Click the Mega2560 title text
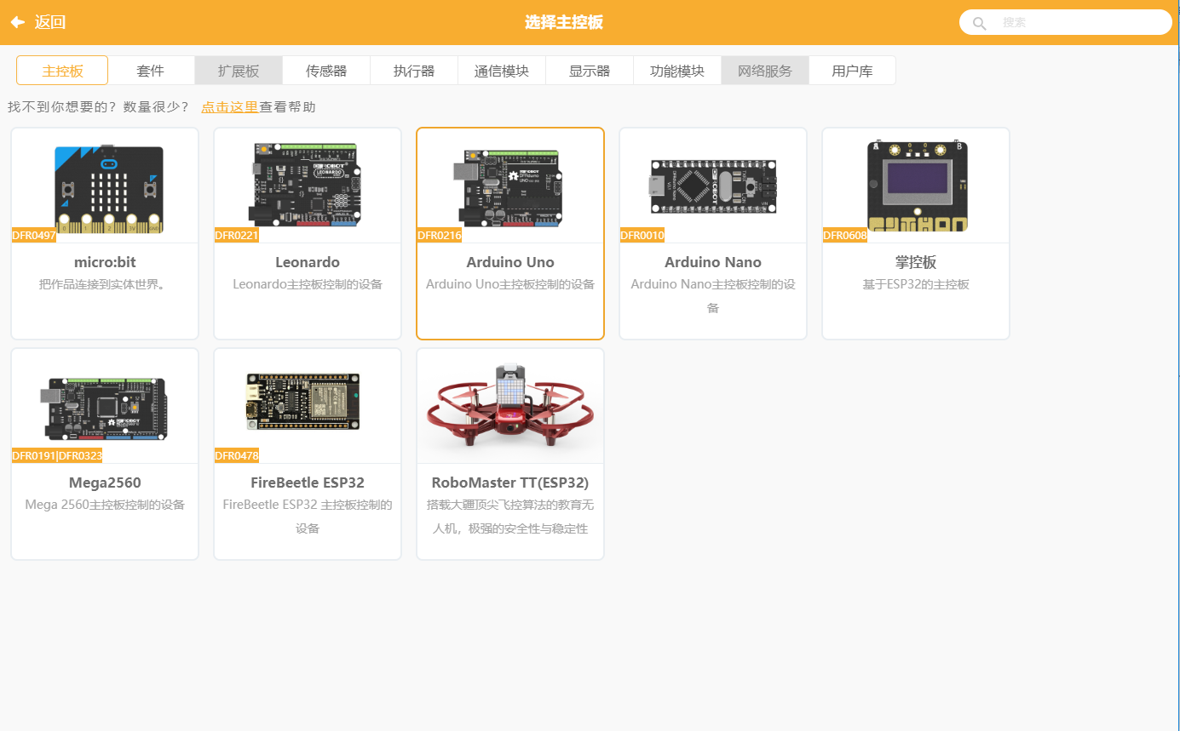 [x=105, y=483]
